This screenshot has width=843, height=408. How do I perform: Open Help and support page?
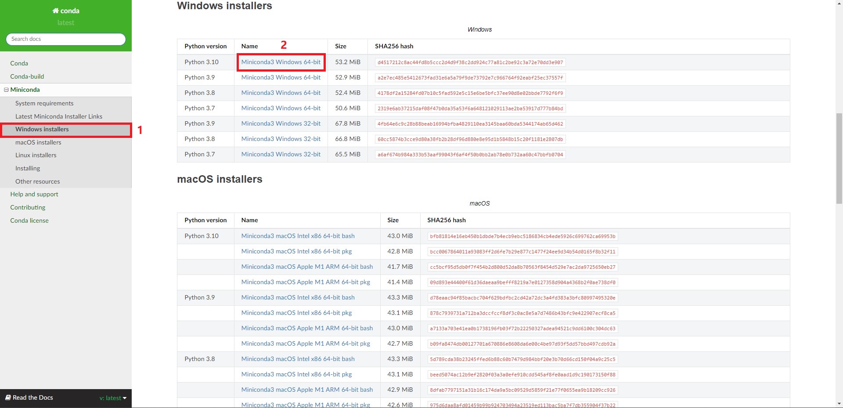coord(34,194)
